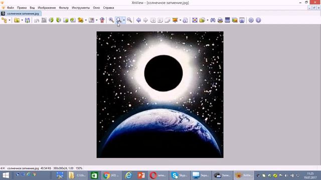The width and height of the screenshot is (321, 180).
Task: Select the Crop tool icon
Action: coord(44,20)
